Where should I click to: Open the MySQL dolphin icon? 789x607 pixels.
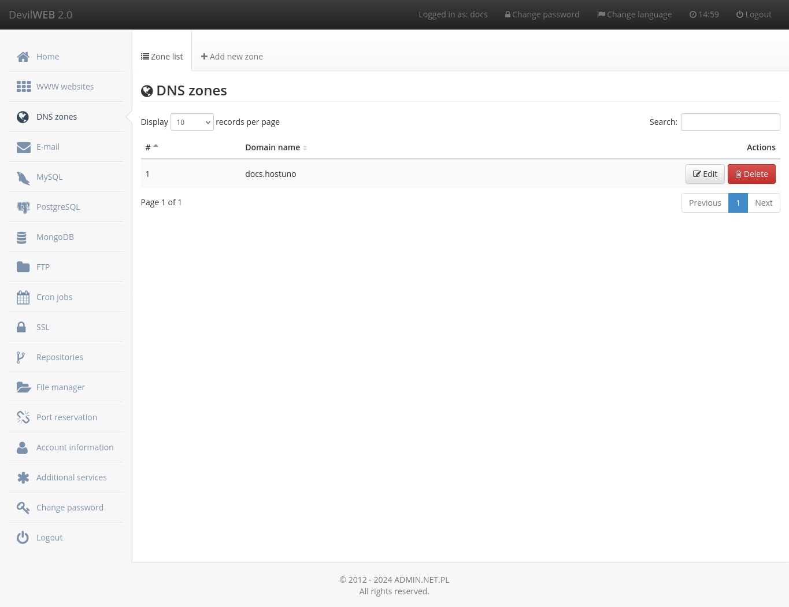(23, 177)
